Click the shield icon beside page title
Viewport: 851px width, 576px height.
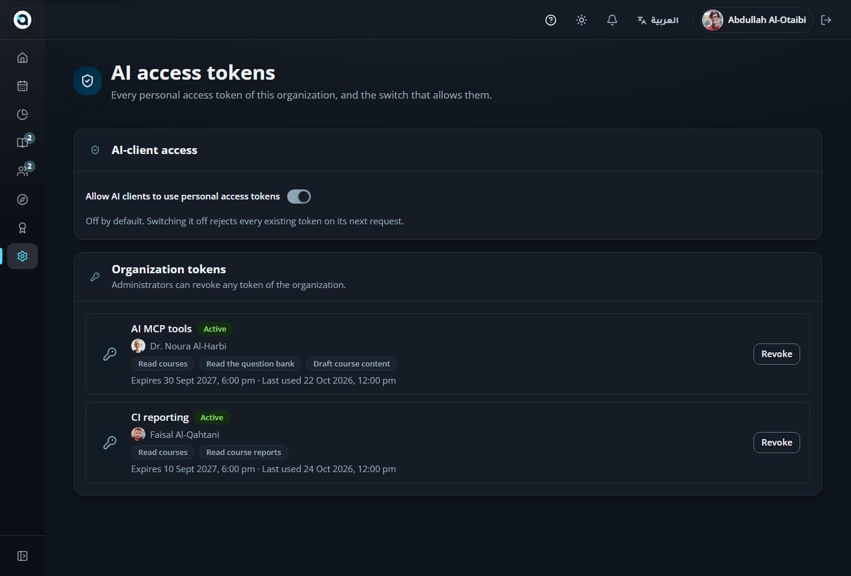coord(87,81)
